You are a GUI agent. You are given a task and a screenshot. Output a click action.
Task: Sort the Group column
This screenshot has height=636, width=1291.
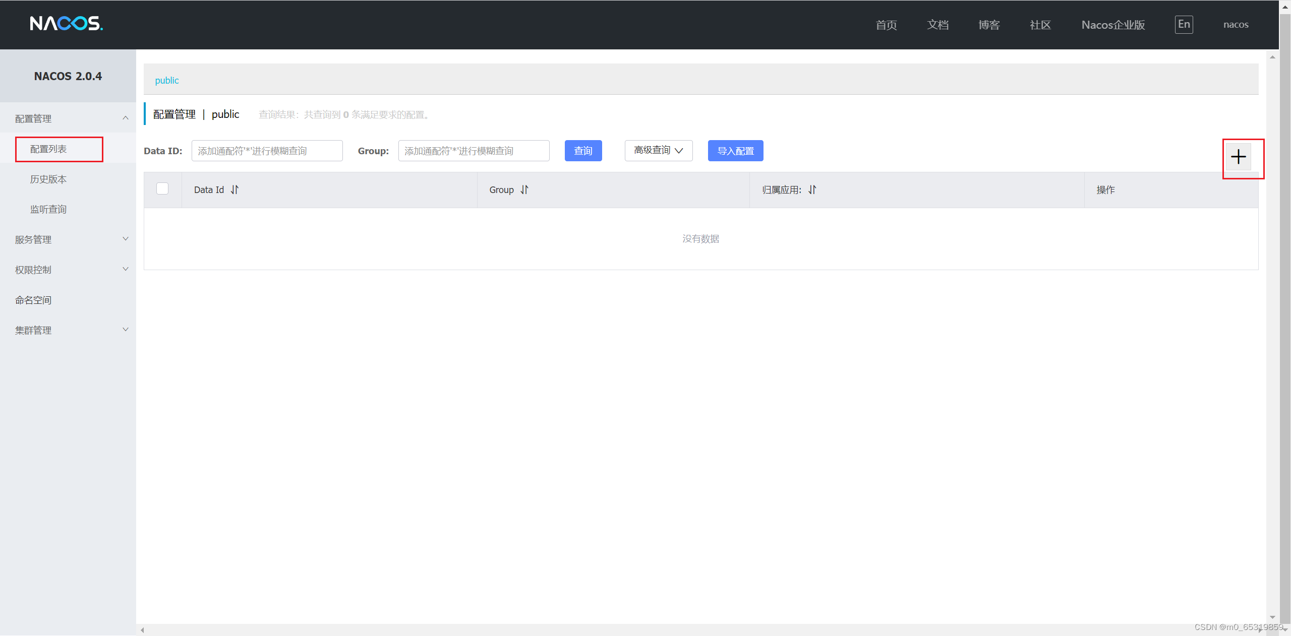tap(524, 190)
